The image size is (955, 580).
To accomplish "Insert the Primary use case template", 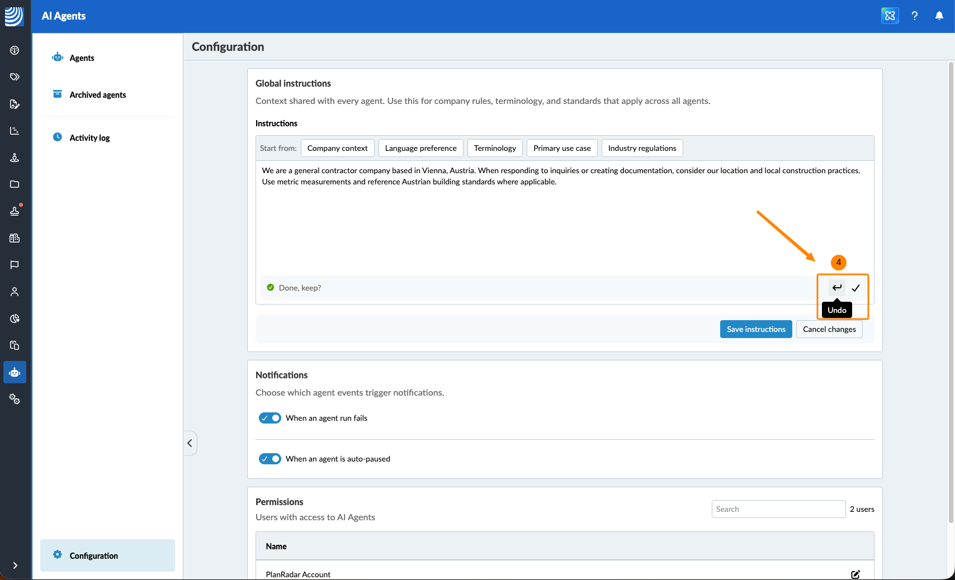I will (562, 148).
